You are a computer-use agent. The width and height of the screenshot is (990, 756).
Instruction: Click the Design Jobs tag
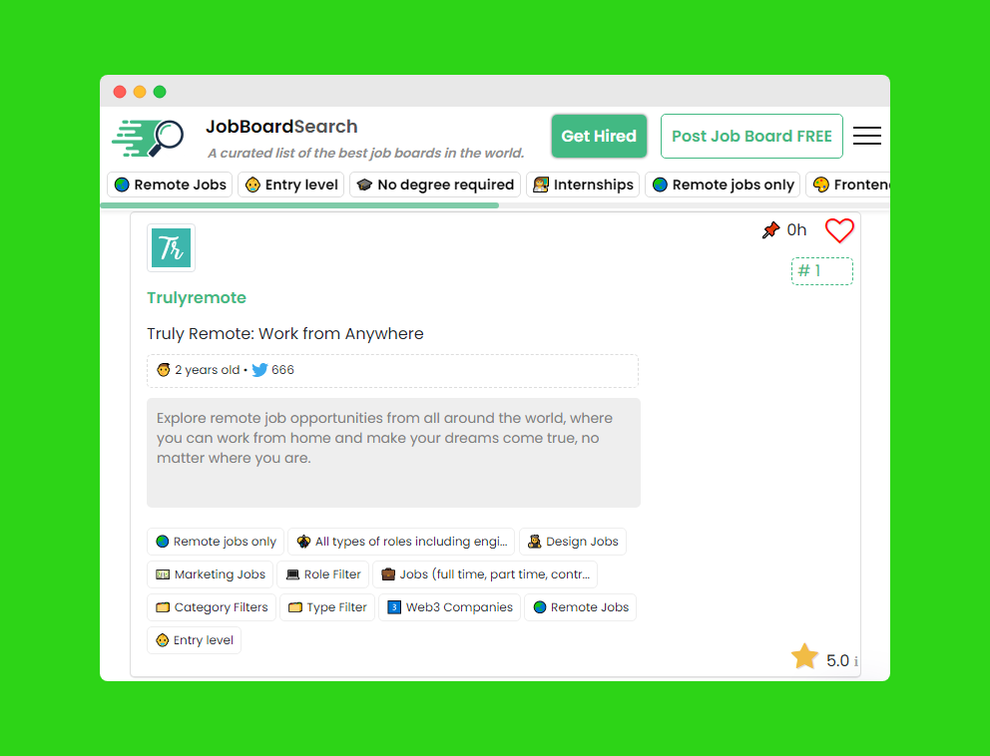tap(573, 542)
